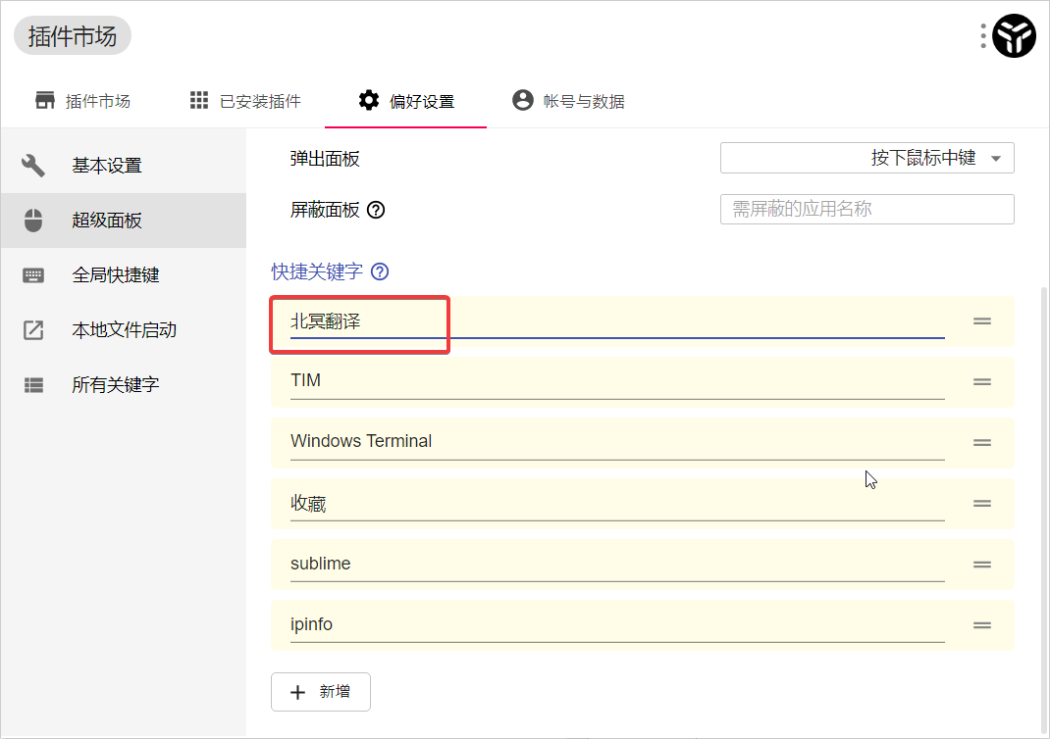Click help icon next to 屏蔽面板
Image resolution: width=1050 pixels, height=739 pixels.
(375, 210)
